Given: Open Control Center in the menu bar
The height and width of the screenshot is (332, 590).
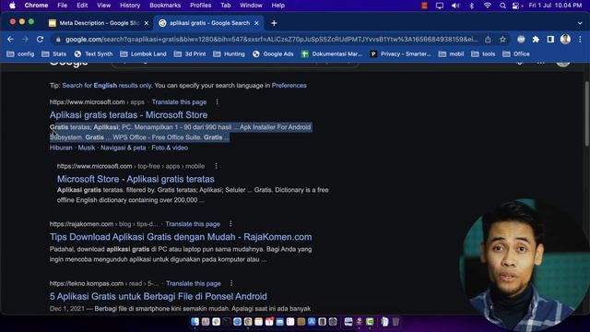Looking at the screenshot, I should (x=516, y=6).
